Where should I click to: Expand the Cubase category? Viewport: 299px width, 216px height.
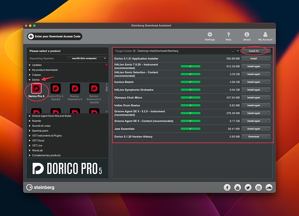pos(30,75)
